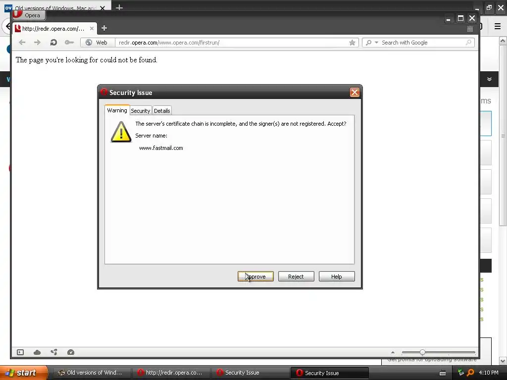Image resolution: width=507 pixels, height=380 pixels.
Task: Click the Web globe badge
Action: (x=98, y=43)
